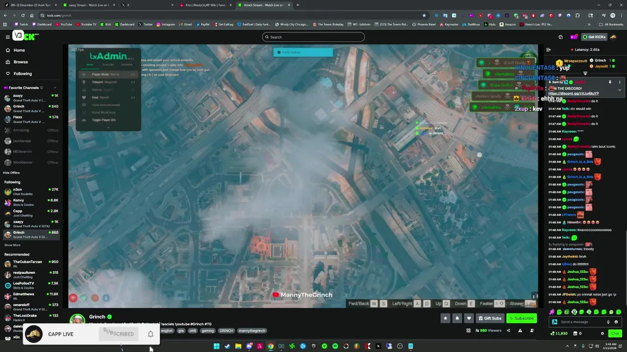
Task: Switch to the zaayy Stream browser tab
Action: click(x=89, y=5)
